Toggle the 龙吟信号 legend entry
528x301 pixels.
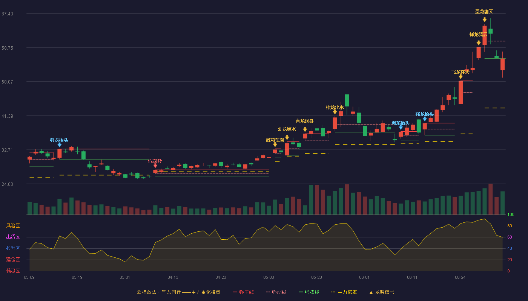pyautogui.click(x=381, y=292)
